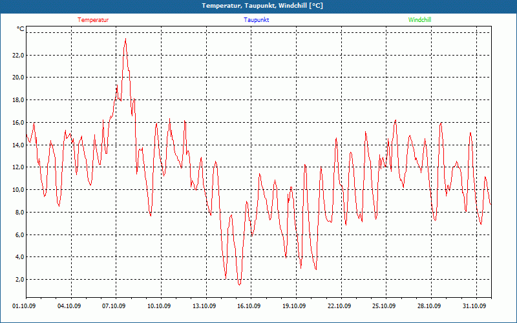This screenshot has height=323, width=517.
Task: Click the 13.10.09 date label
Action: pos(204,306)
